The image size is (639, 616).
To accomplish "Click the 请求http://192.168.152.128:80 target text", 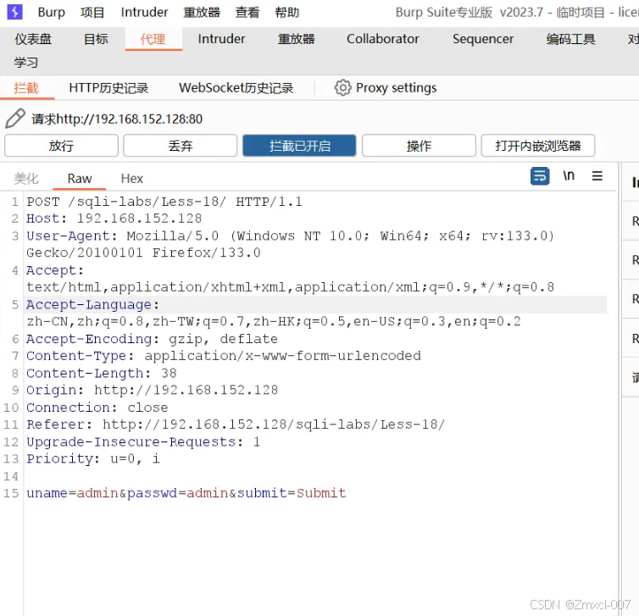I will 117,119.
